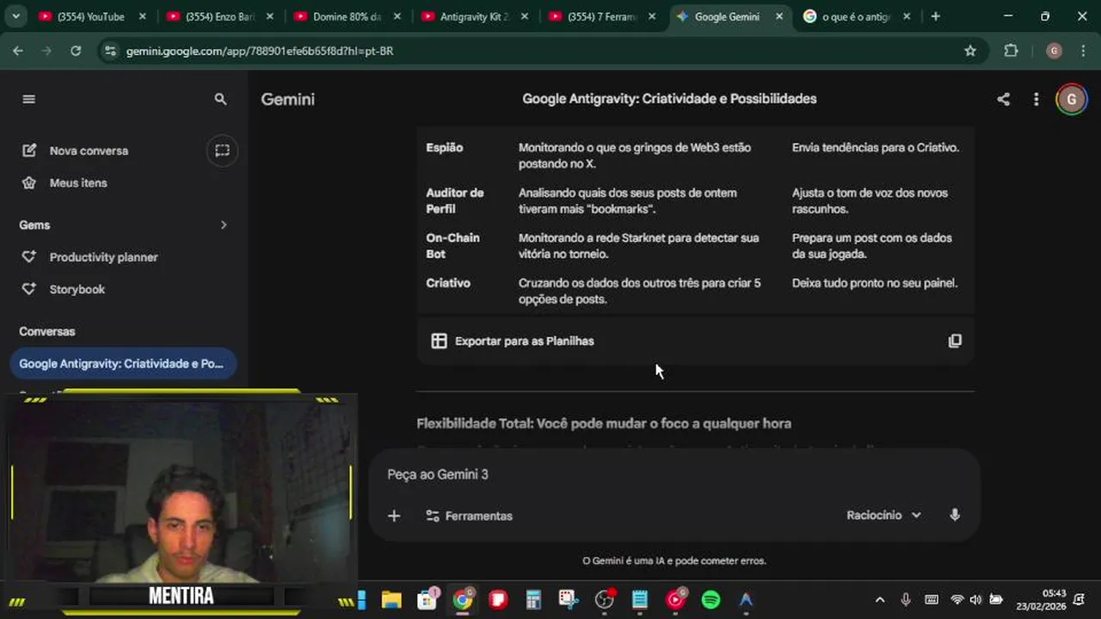Open Antigravity app from taskbar
This screenshot has width=1101, height=619.
pyautogui.click(x=746, y=600)
